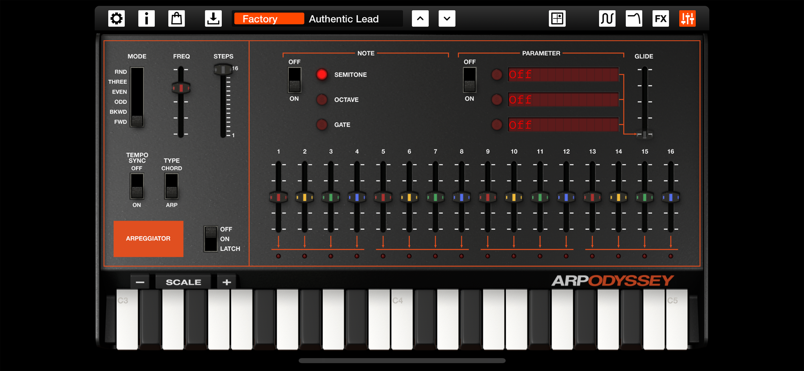Toggle the OCTAVE LED button
The height and width of the screenshot is (371, 804).
tap(322, 100)
